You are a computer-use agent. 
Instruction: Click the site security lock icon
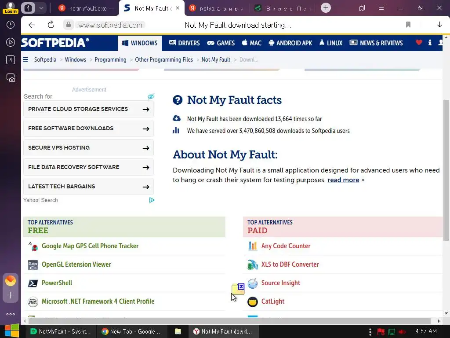point(68,25)
